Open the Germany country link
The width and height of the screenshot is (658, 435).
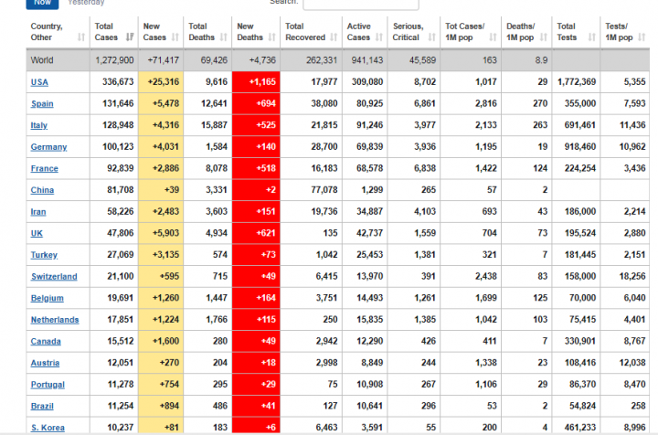coord(48,147)
